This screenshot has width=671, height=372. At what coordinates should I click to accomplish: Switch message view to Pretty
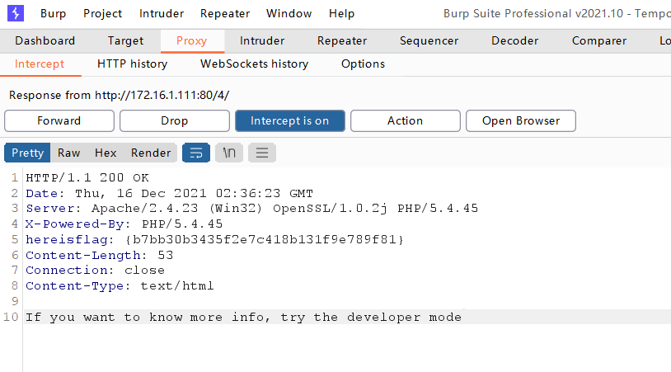click(27, 153)
